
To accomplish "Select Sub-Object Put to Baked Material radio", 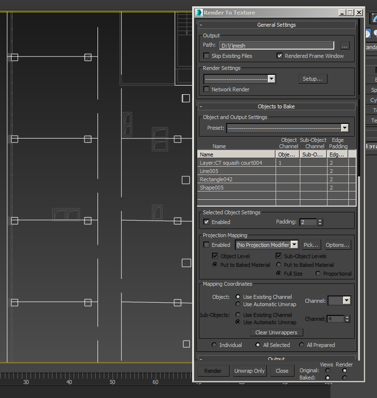I will pyautogui.click(x=279, y=265).
